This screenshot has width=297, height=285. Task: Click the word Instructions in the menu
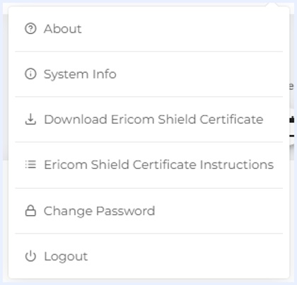pyautogui.click(x=237, y=165)
